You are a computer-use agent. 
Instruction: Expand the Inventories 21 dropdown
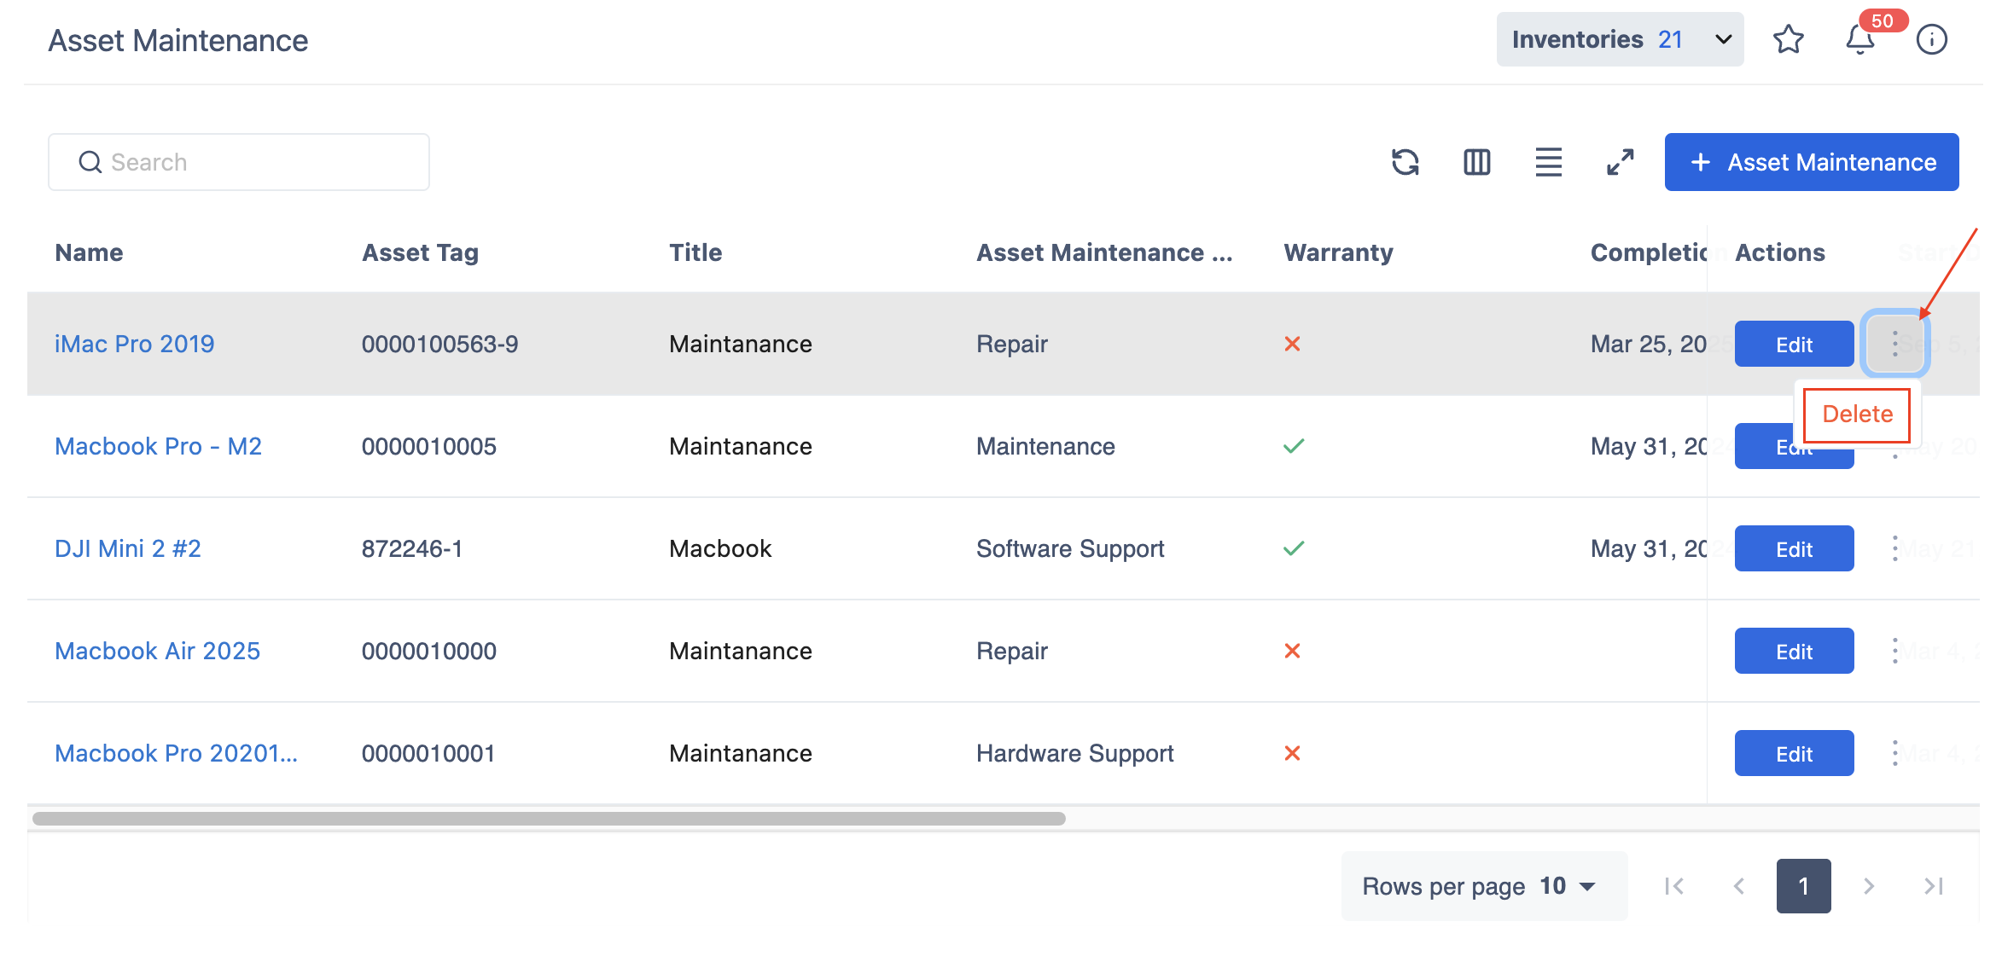pyautogui.click(x=1620, y=39)
